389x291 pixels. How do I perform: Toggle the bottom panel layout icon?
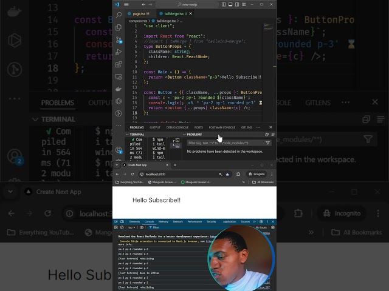coord(230,4)
